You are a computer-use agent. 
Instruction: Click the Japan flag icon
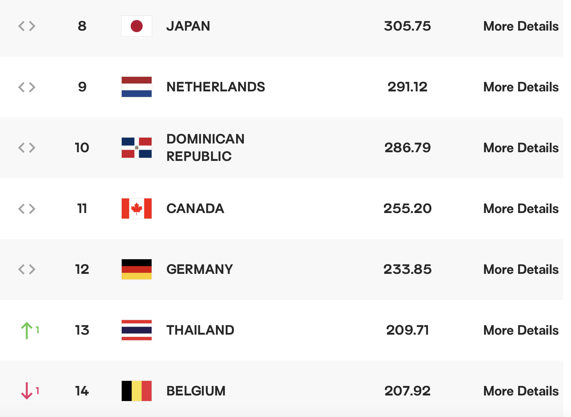(137, 26)
